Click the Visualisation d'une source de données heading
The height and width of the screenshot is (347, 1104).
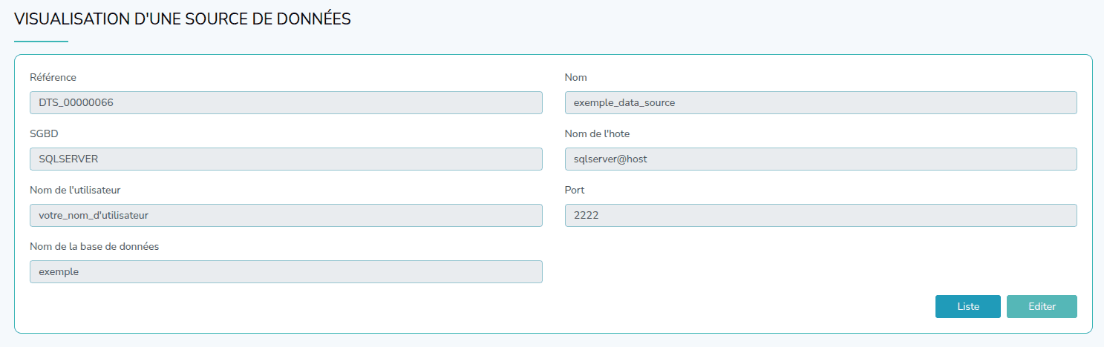tap(183, 20)
